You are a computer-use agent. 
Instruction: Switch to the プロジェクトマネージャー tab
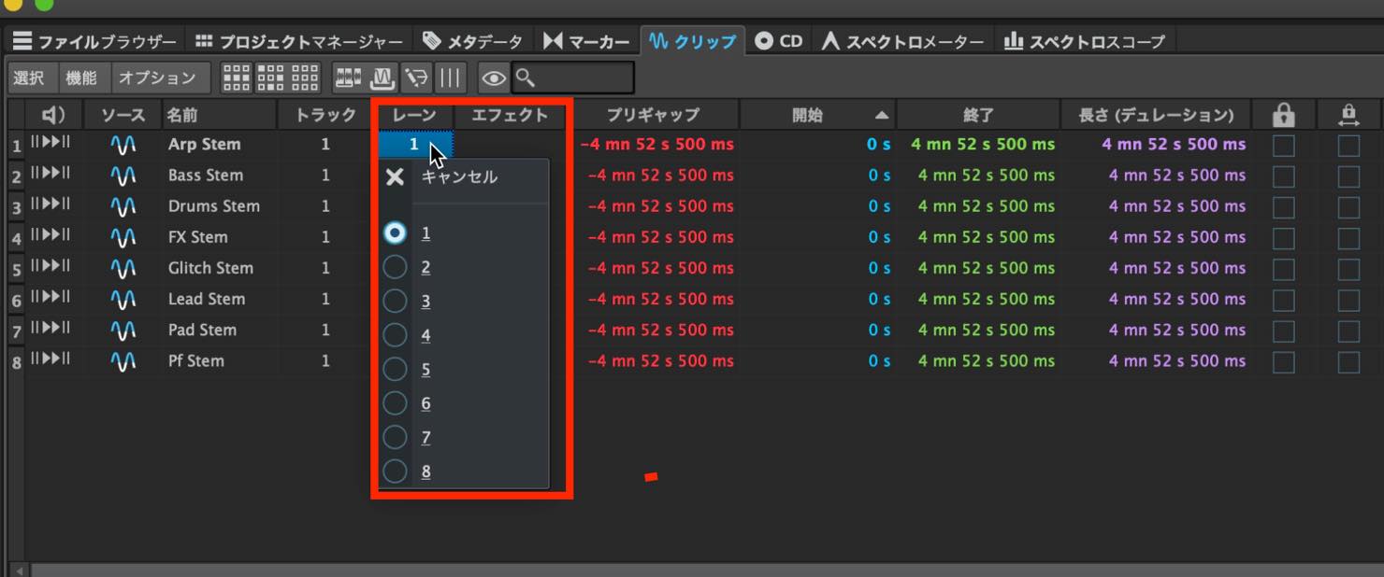pyautogui.click(x=299, y=41)
